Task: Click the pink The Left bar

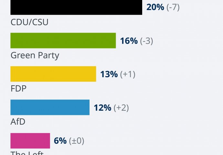Action: [30, 141]
